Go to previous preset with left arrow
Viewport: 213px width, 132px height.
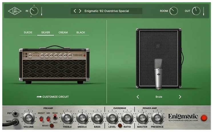tap(75, 11)
